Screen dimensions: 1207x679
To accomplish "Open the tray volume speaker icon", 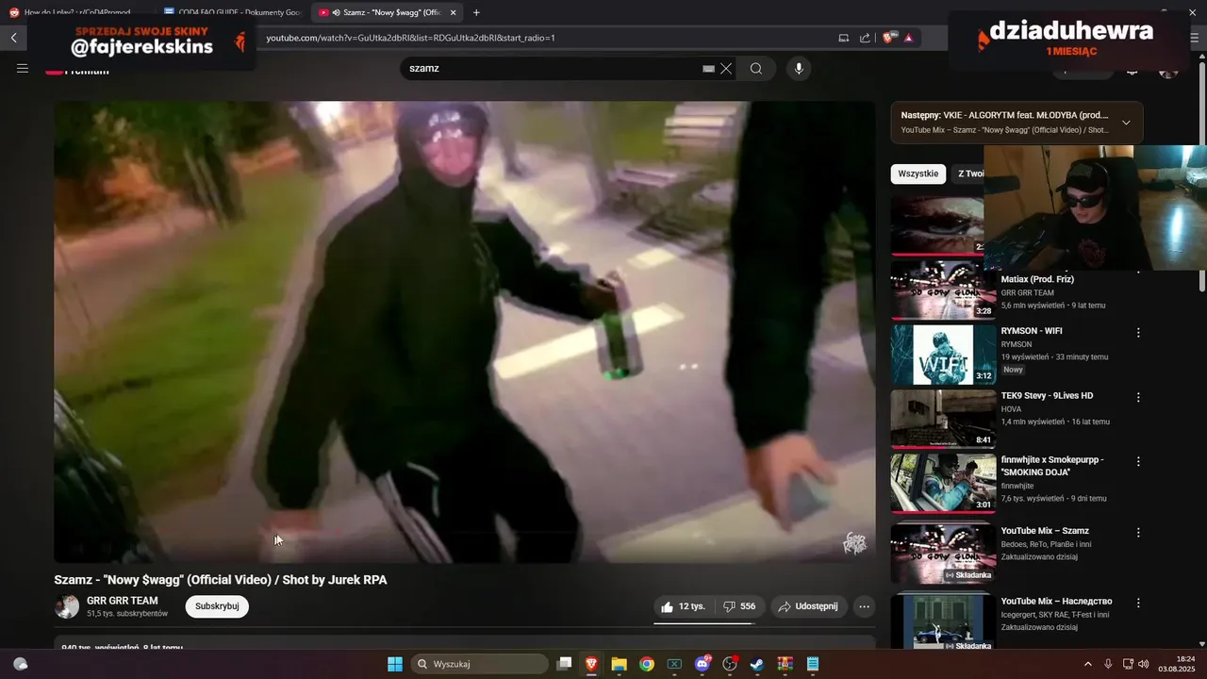I will click(1144, 664).
